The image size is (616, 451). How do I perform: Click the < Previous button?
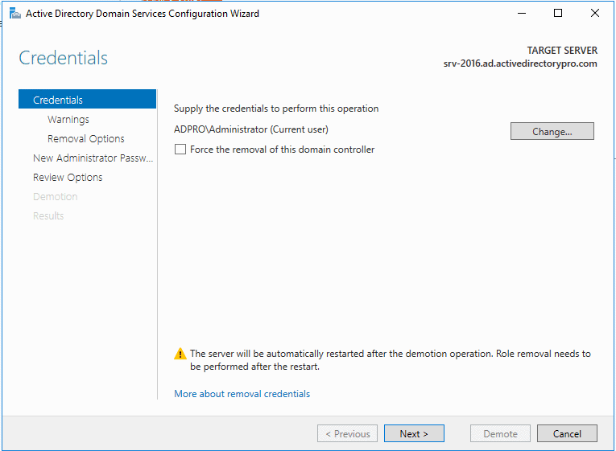[347, 433]
